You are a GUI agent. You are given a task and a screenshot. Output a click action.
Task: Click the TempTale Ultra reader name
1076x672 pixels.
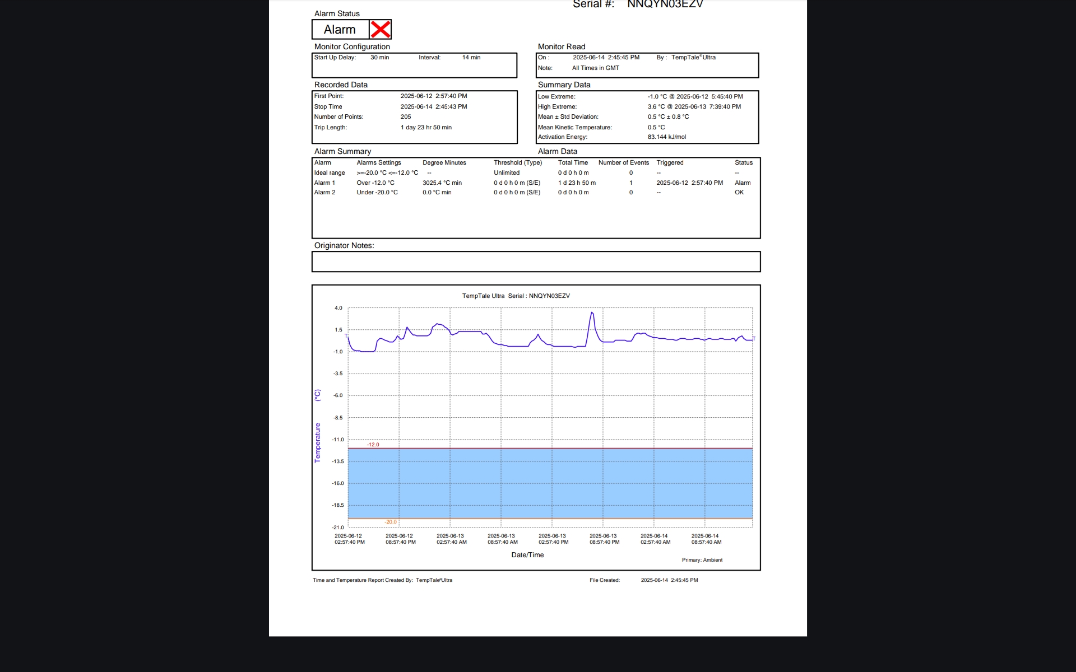pyautogui.click(x=693, y=58)
